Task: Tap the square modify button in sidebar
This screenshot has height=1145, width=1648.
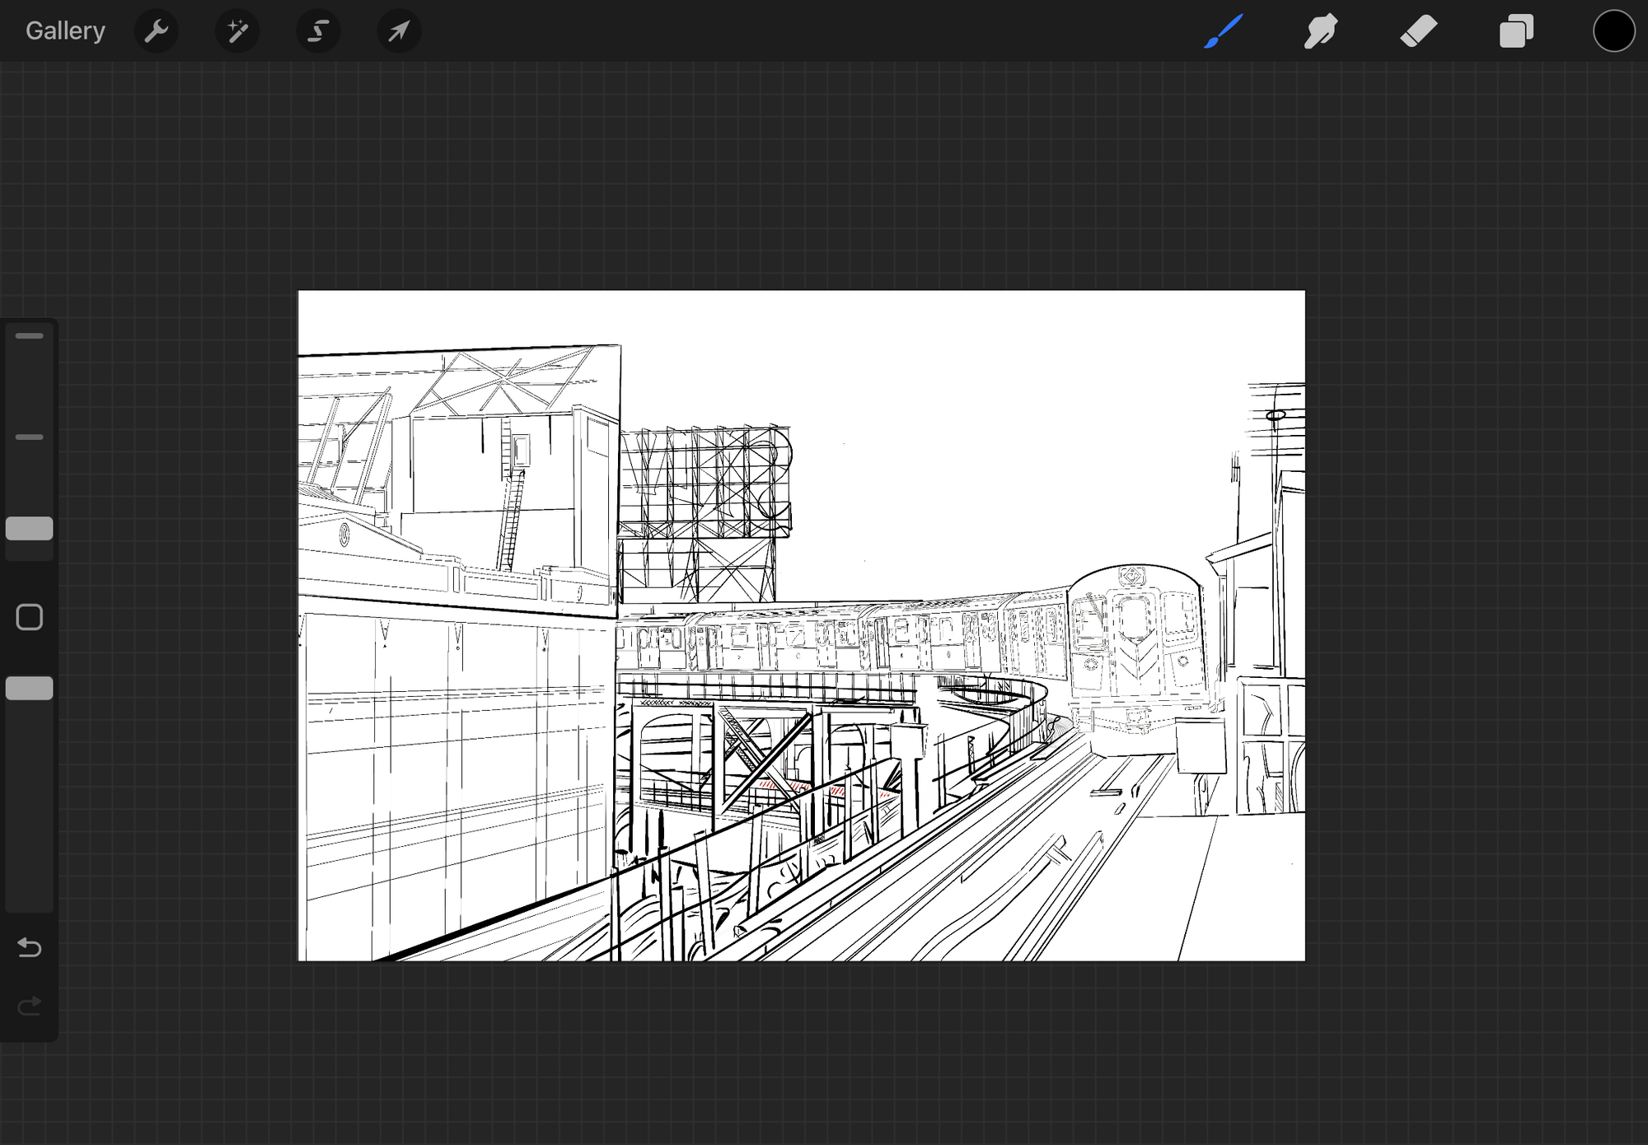Action: pyautogui.click(x=30, y=617)
